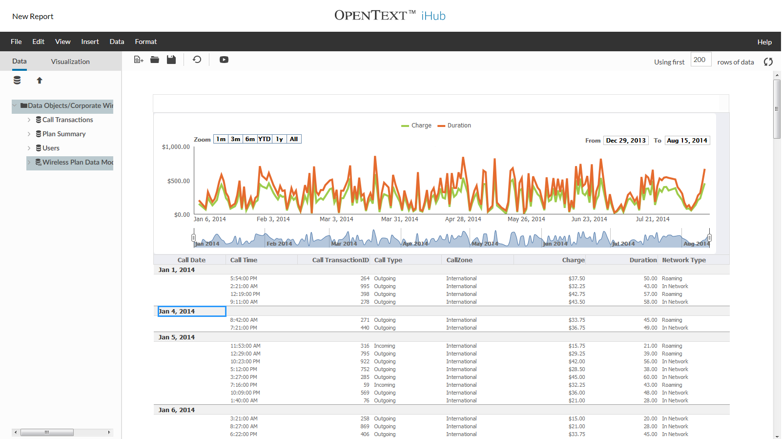
Task: Switch to the Visualization tab
Action: 70,62
